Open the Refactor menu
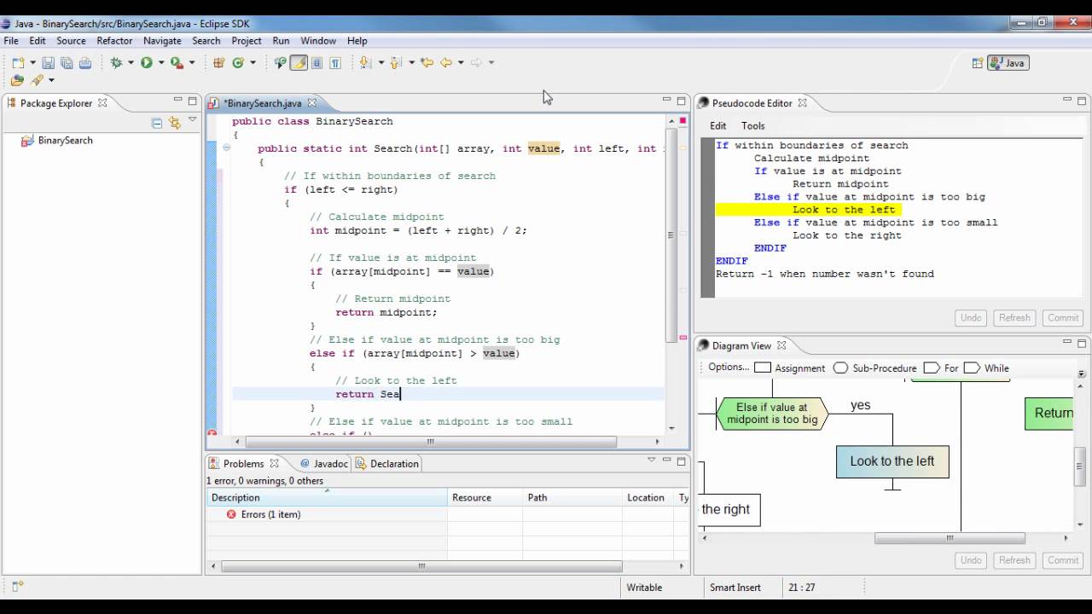 click(x=114, y=41)
